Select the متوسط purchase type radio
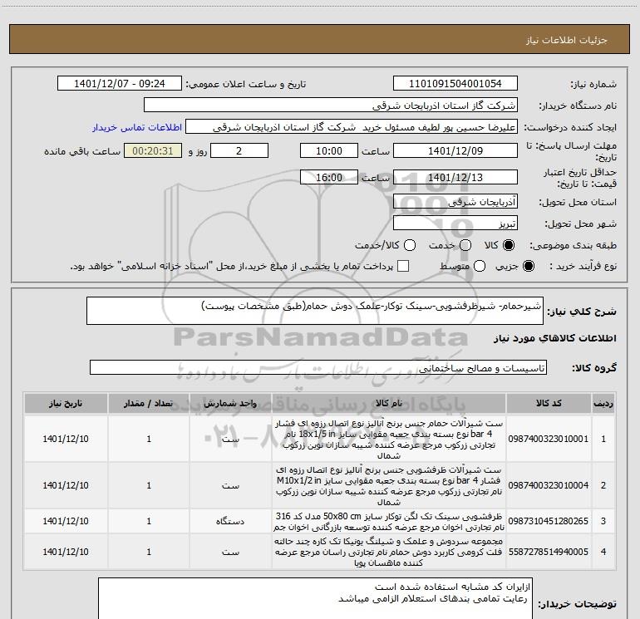 [480, 266]
